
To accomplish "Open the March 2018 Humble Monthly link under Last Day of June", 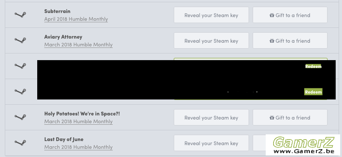I will 79,147.
